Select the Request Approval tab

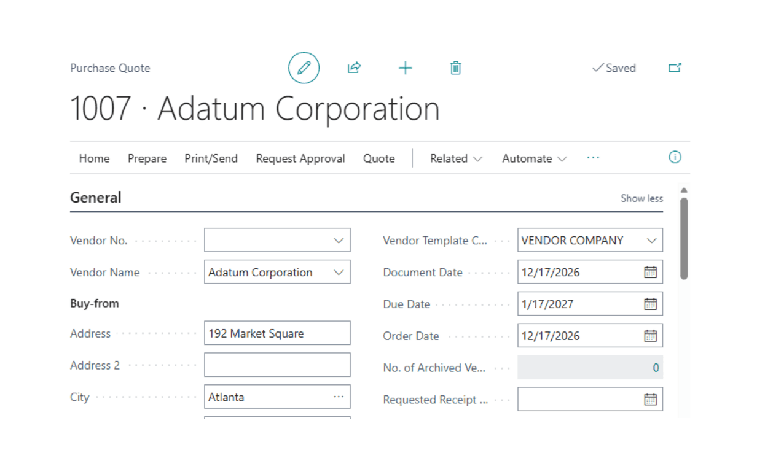[300, 158]
